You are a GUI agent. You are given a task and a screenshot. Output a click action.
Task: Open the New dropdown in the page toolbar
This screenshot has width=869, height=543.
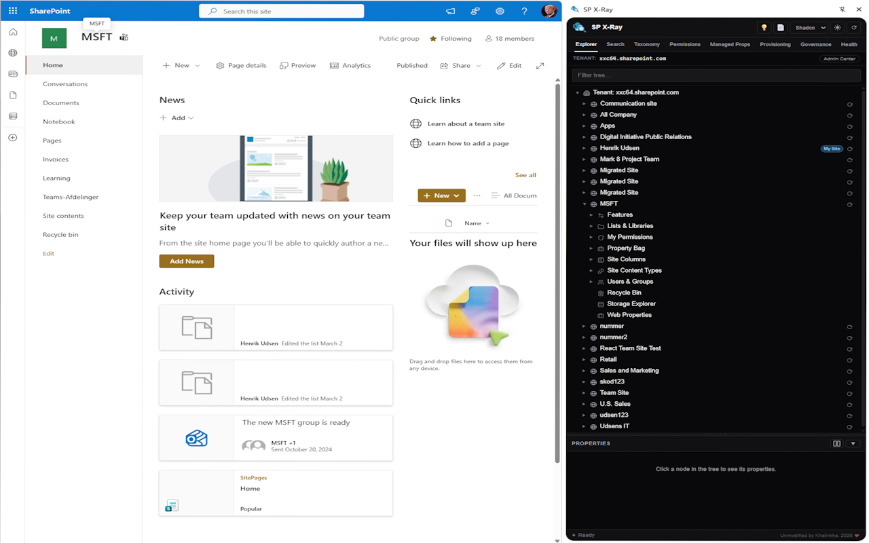click(181, 66)
